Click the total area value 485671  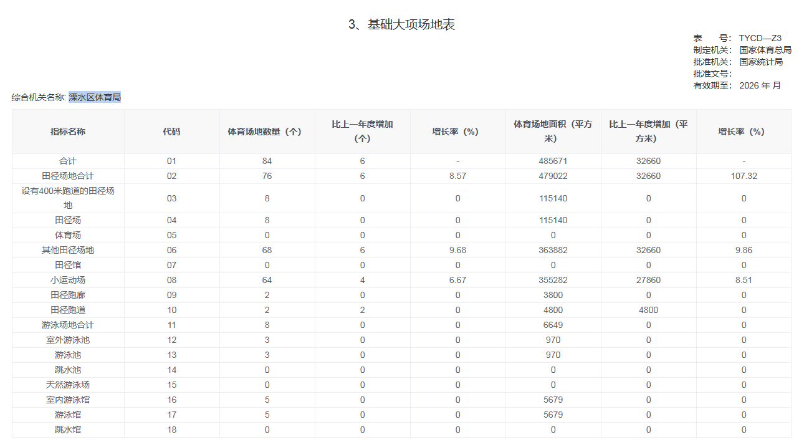tap(553, 161)
